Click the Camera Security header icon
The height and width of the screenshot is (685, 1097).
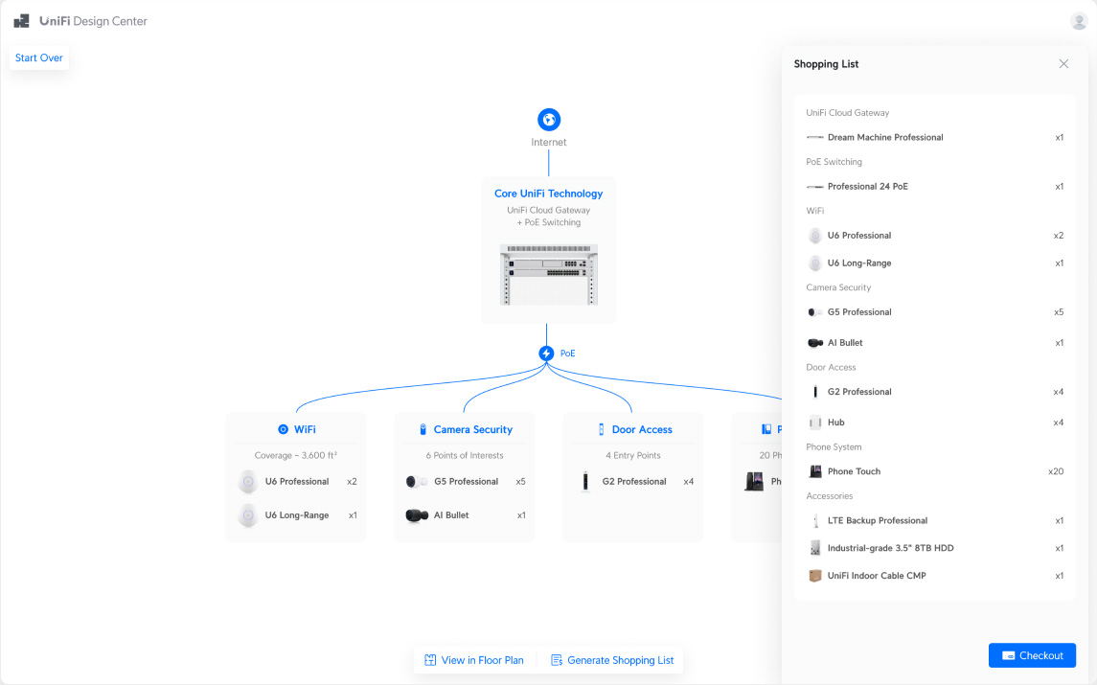pos(423,429)
